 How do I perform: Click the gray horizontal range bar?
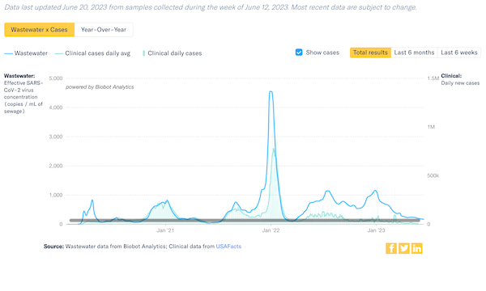pos(245,221)
